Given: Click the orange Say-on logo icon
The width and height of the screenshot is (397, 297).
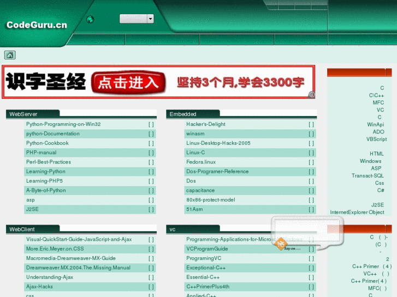Looking at the screenshot, I should [x=281, y=244].
